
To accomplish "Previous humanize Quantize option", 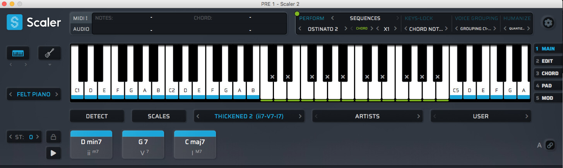I will tap(505, 29).
